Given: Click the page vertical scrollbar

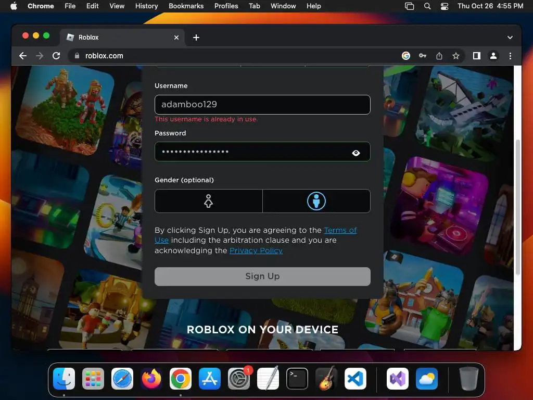Looking at the screenshot, I should [517, 207].
